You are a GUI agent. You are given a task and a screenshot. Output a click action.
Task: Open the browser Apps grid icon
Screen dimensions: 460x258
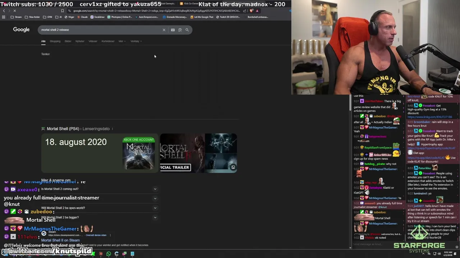tap(4, 17)
